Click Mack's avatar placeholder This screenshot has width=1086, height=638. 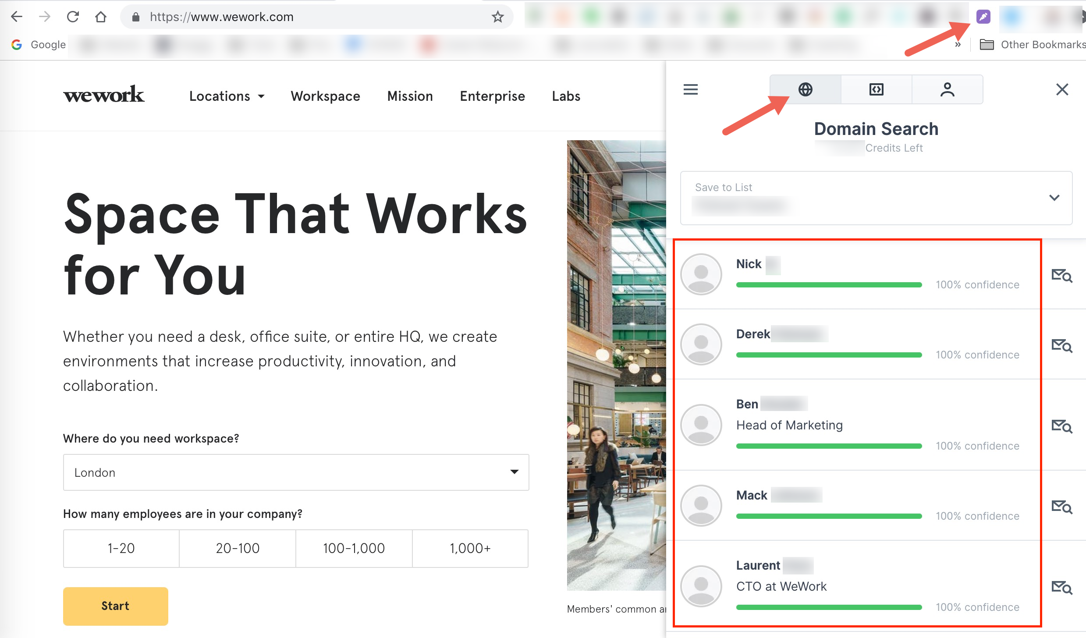(701, 506)
